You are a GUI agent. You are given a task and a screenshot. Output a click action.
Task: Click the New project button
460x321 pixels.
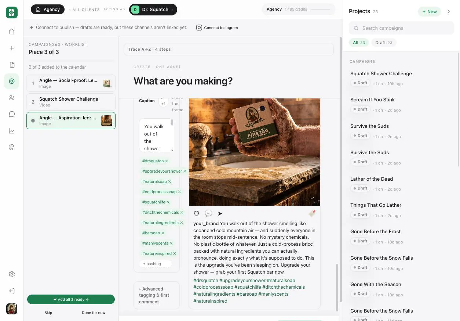coord(429,11)
